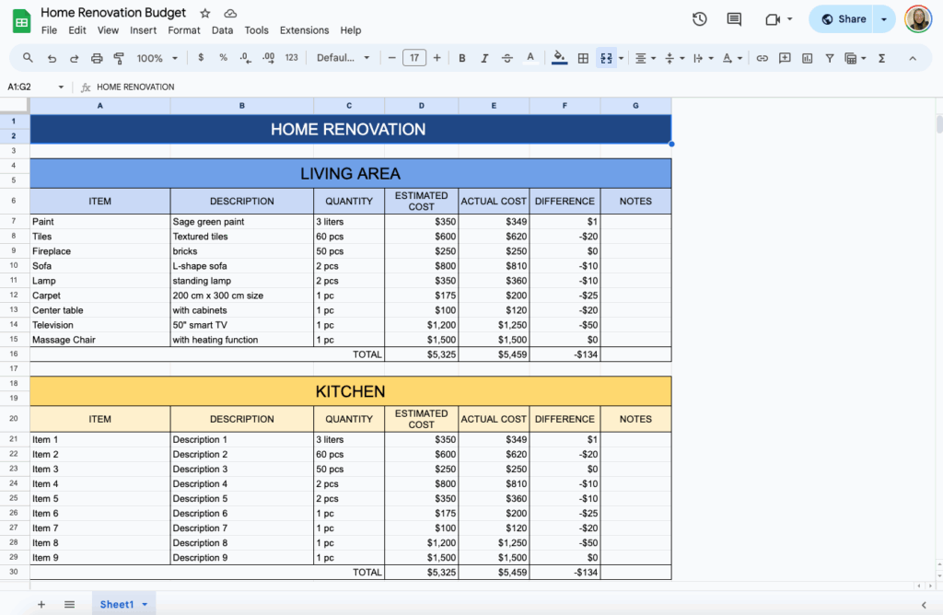
Task: Open the functions menu with sigma icon
Action: (881, 57)
